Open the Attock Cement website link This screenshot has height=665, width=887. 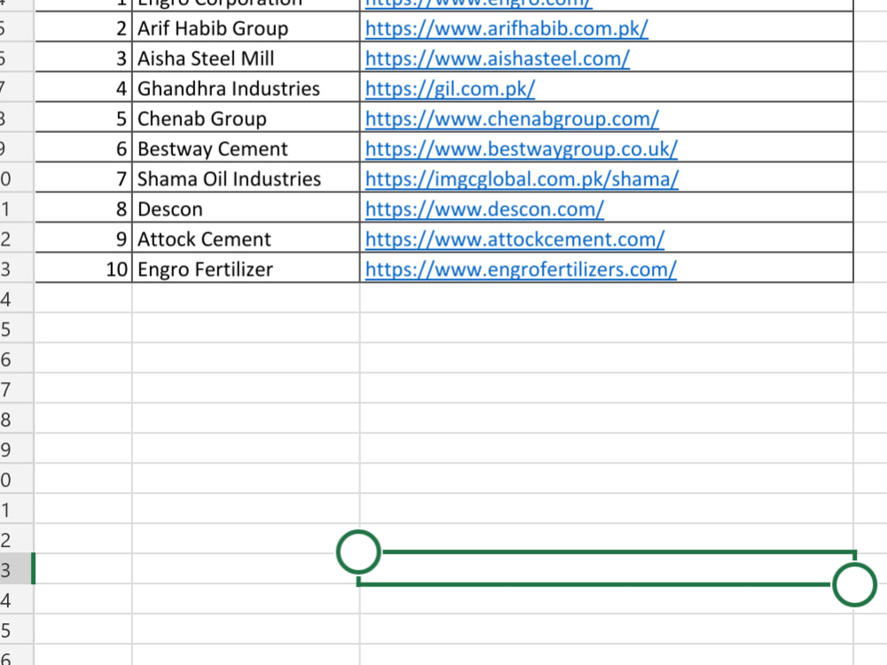tap(514, 239)
